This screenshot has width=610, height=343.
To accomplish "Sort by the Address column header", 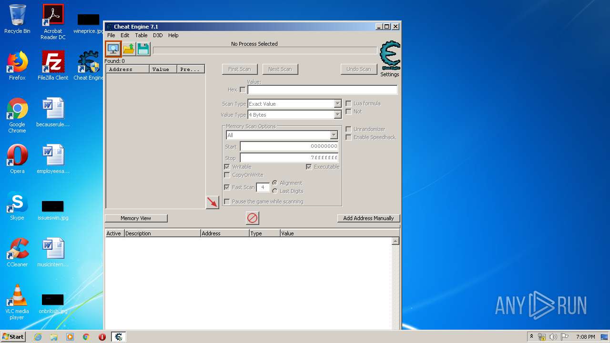I will coord(128,69).
